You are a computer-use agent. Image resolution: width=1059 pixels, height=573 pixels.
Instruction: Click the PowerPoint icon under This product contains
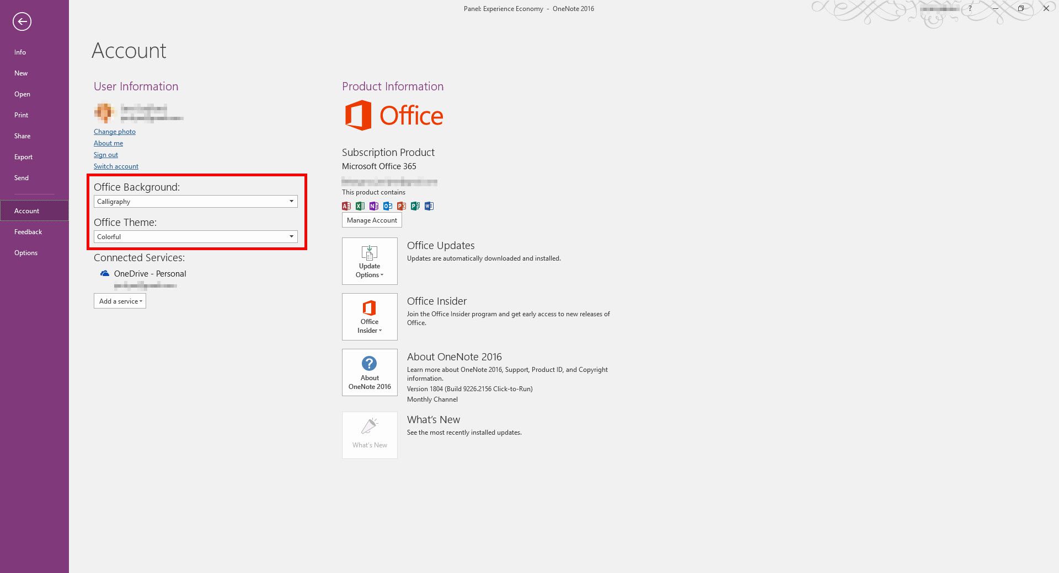pyautogui.click(x=402, y=206)
